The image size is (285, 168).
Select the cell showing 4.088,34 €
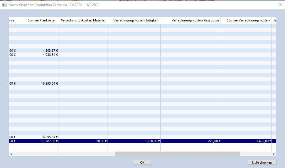(x=37, y=55)
